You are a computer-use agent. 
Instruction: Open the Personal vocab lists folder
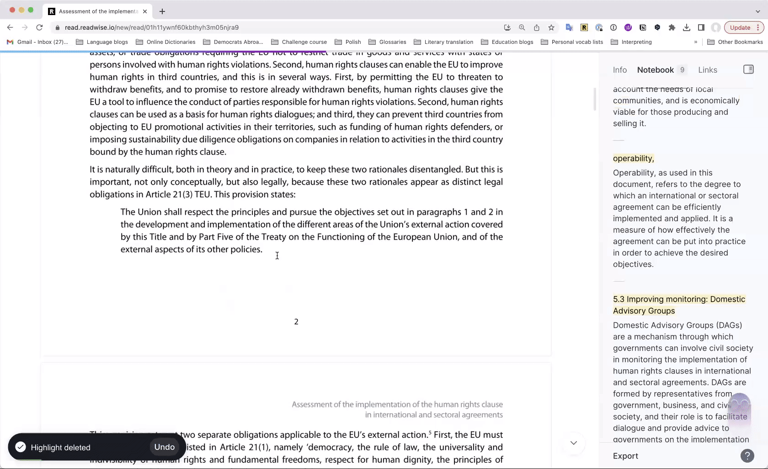click(x=572, y=42)
